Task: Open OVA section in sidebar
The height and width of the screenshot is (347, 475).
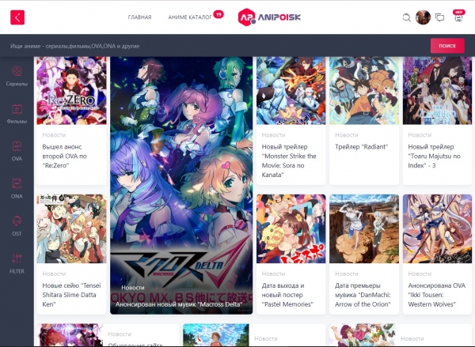Action: click(x=17, y=151)
